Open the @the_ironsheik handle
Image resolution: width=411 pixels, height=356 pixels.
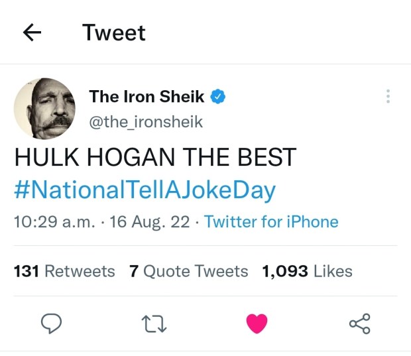pyautogui.click(x=146, y=122)
